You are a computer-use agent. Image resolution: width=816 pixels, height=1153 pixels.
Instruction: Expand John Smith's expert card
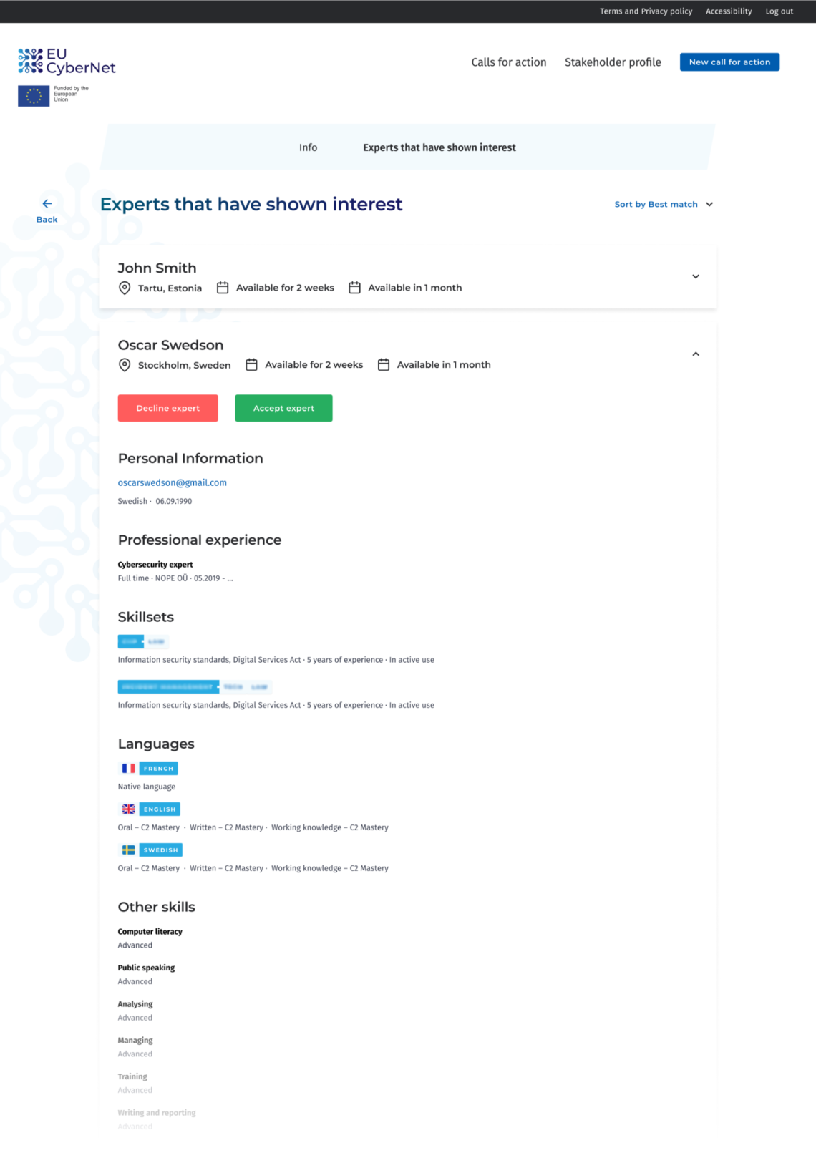point(695,277)
